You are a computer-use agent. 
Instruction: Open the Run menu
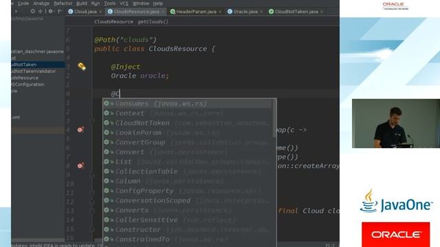click(x=96, y=3)
